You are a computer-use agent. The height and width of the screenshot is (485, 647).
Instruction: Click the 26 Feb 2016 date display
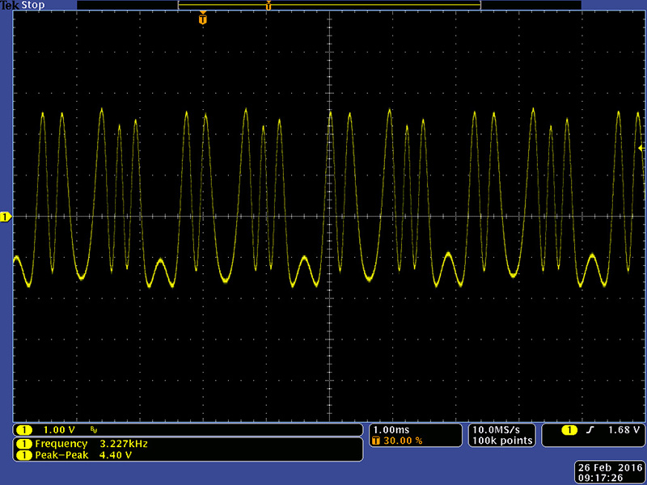608,468
